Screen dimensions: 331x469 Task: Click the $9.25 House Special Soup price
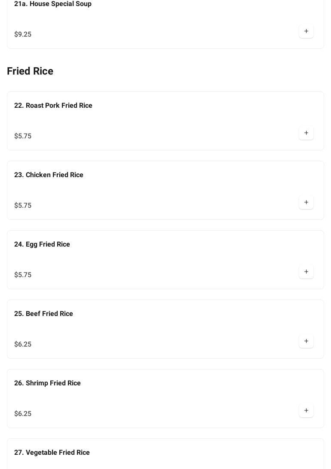23,34
